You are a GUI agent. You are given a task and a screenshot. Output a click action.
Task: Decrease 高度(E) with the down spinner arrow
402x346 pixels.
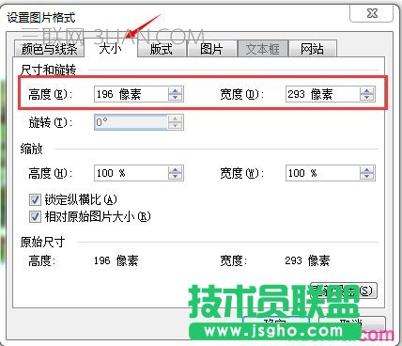pyautogui.click(x=176, y=98)
